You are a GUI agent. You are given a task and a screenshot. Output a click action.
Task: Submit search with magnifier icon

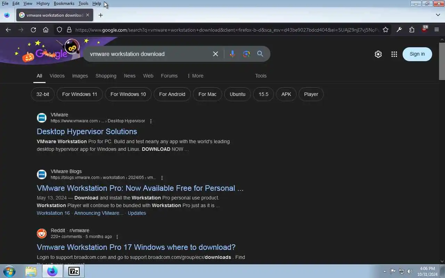(x=260, y=54)
